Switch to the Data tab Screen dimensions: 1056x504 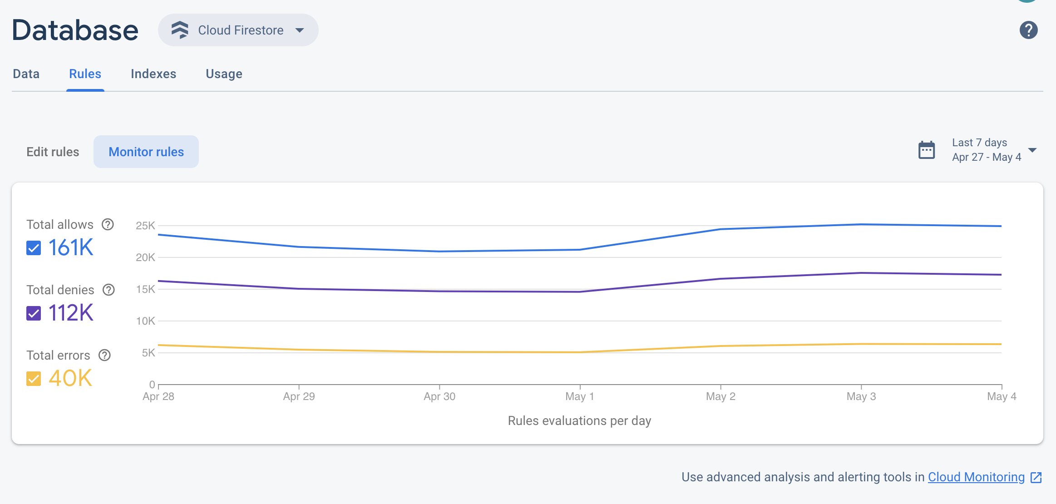(x=26, y=74)
